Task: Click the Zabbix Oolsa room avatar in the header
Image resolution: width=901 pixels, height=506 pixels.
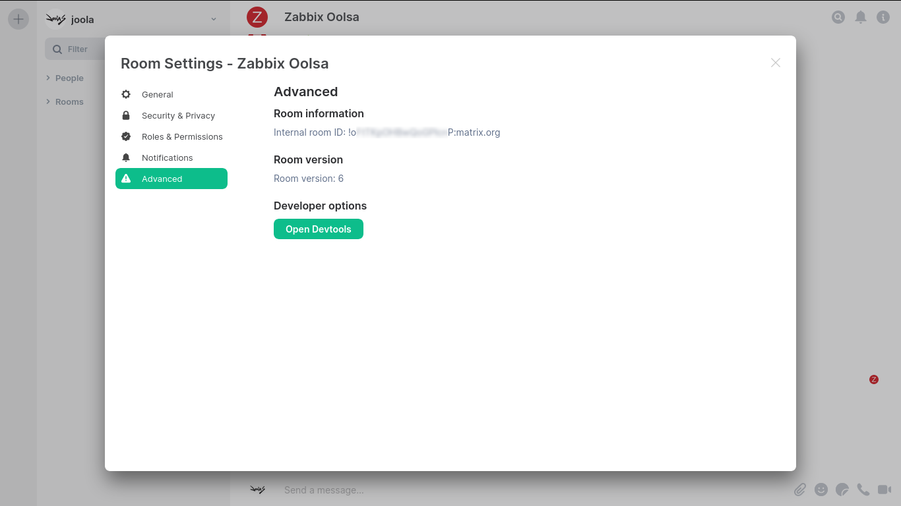Action: pyautogui.click(x=257, y=17)
